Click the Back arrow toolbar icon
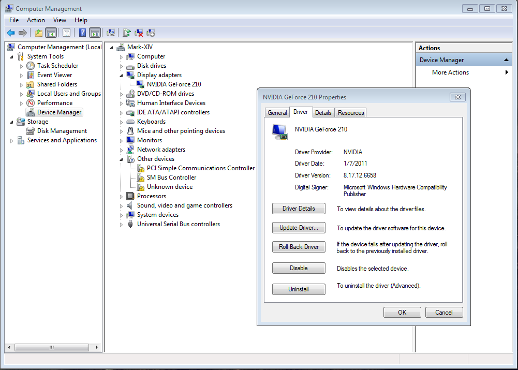This screenshot has width=518, height=370. pos(11,33)
